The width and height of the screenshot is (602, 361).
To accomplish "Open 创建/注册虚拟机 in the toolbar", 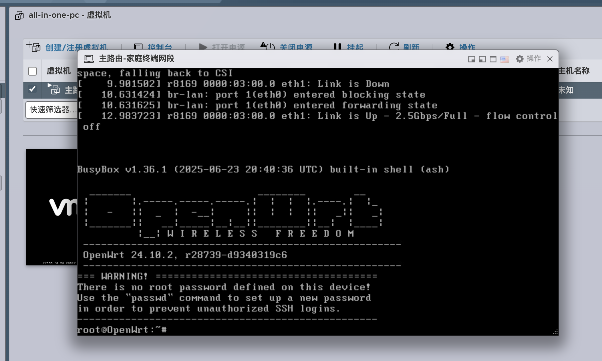I will click(77, 47).
